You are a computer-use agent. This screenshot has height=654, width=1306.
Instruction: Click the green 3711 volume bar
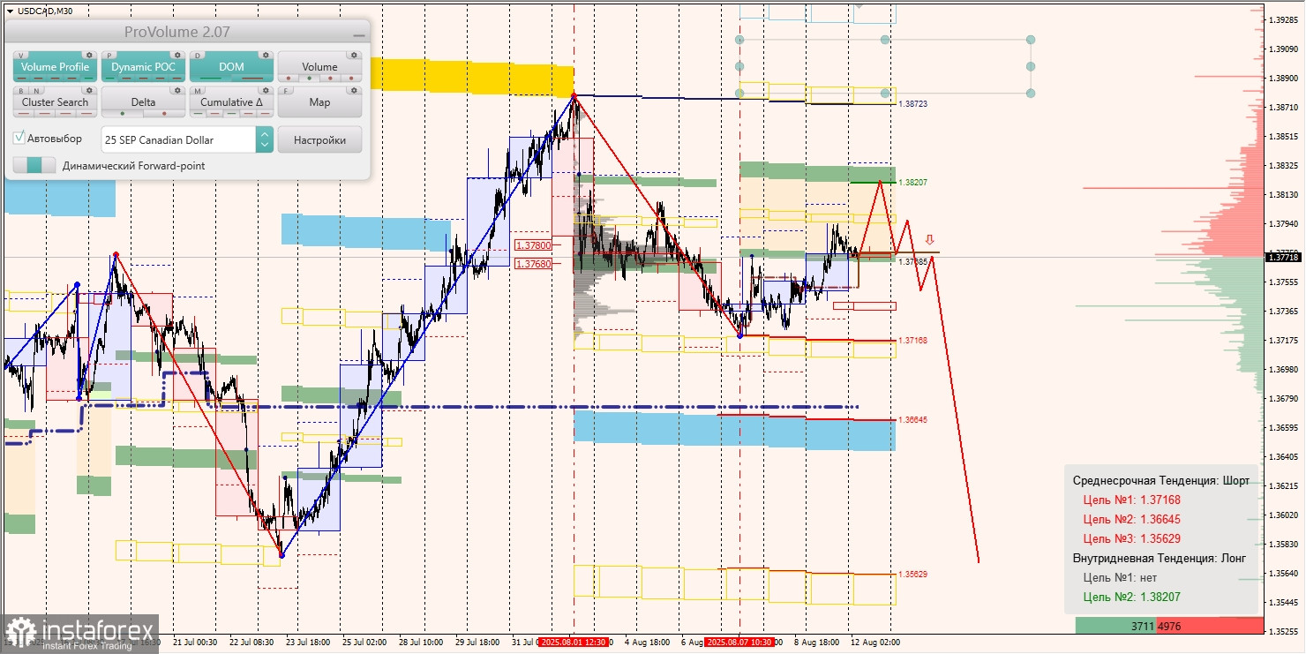[1115, 626]
